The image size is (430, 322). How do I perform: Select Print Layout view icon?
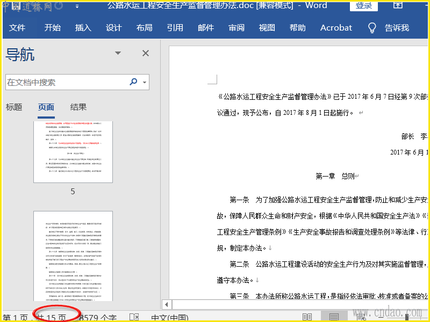tap(334, 318)
